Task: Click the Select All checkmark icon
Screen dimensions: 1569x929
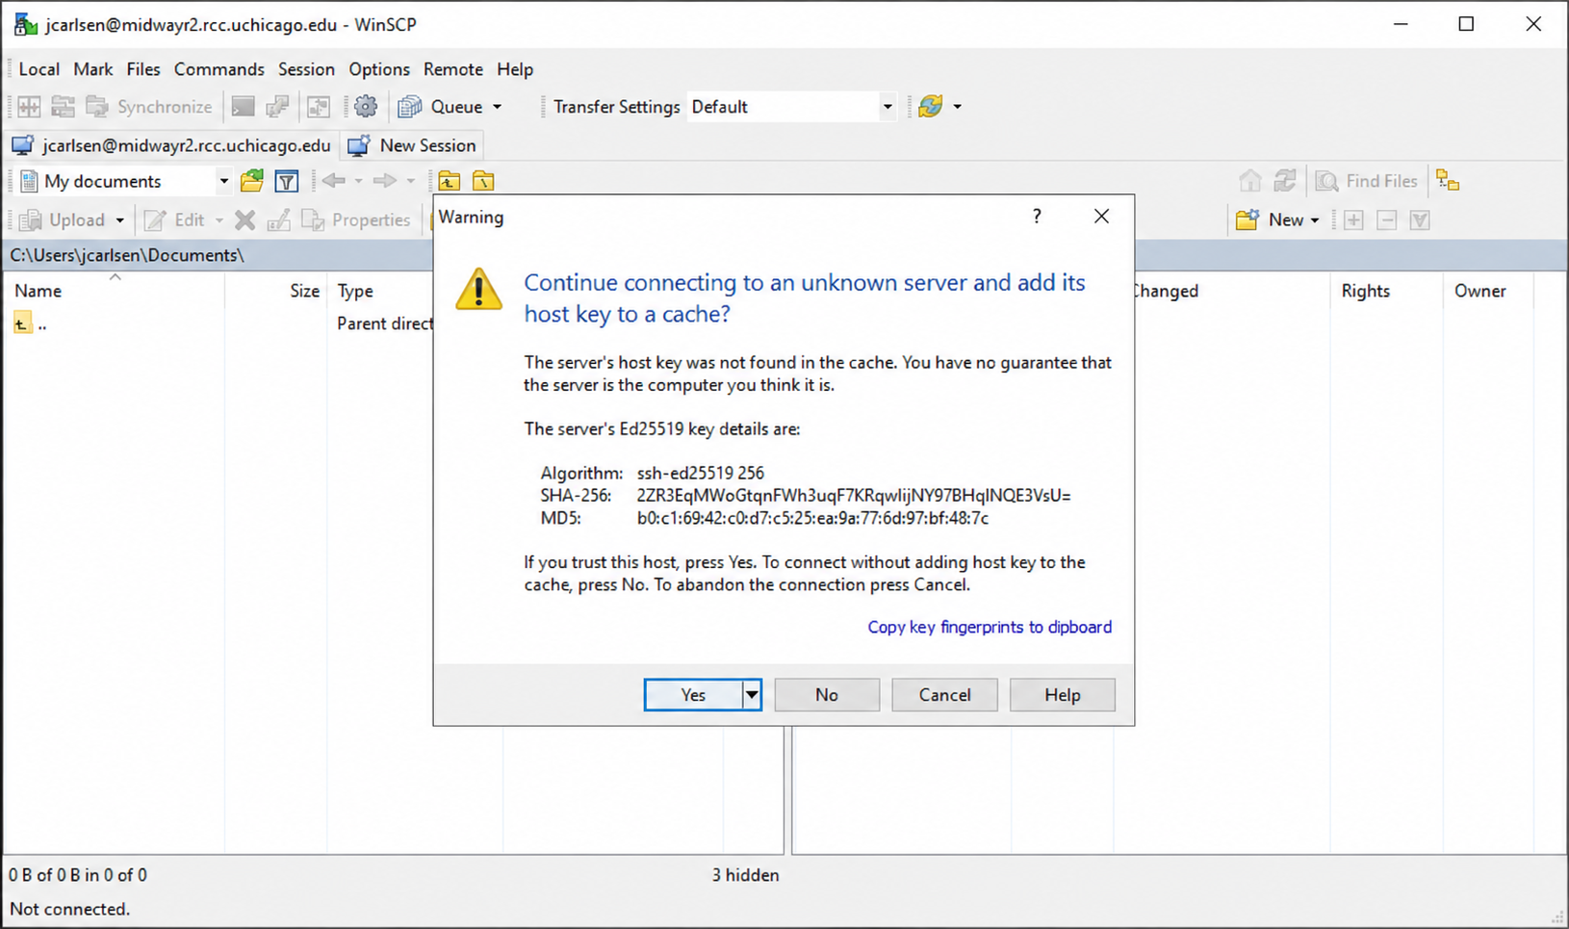Action: [1420, 220]
